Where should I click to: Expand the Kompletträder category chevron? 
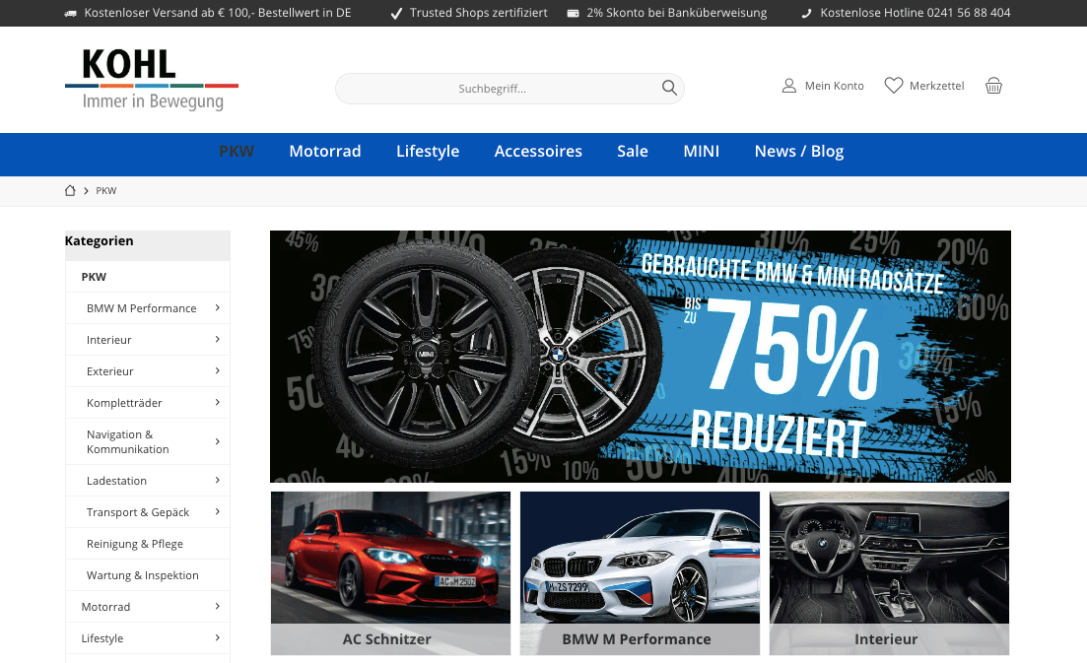pos(217,403)
